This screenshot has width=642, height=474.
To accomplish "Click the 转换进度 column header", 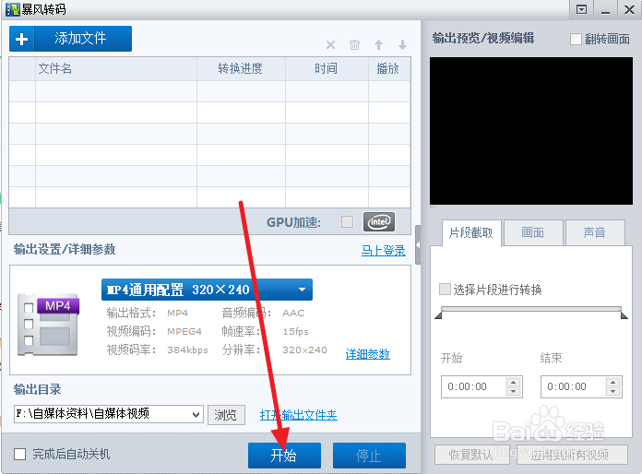I will click(x=241, y=68).
